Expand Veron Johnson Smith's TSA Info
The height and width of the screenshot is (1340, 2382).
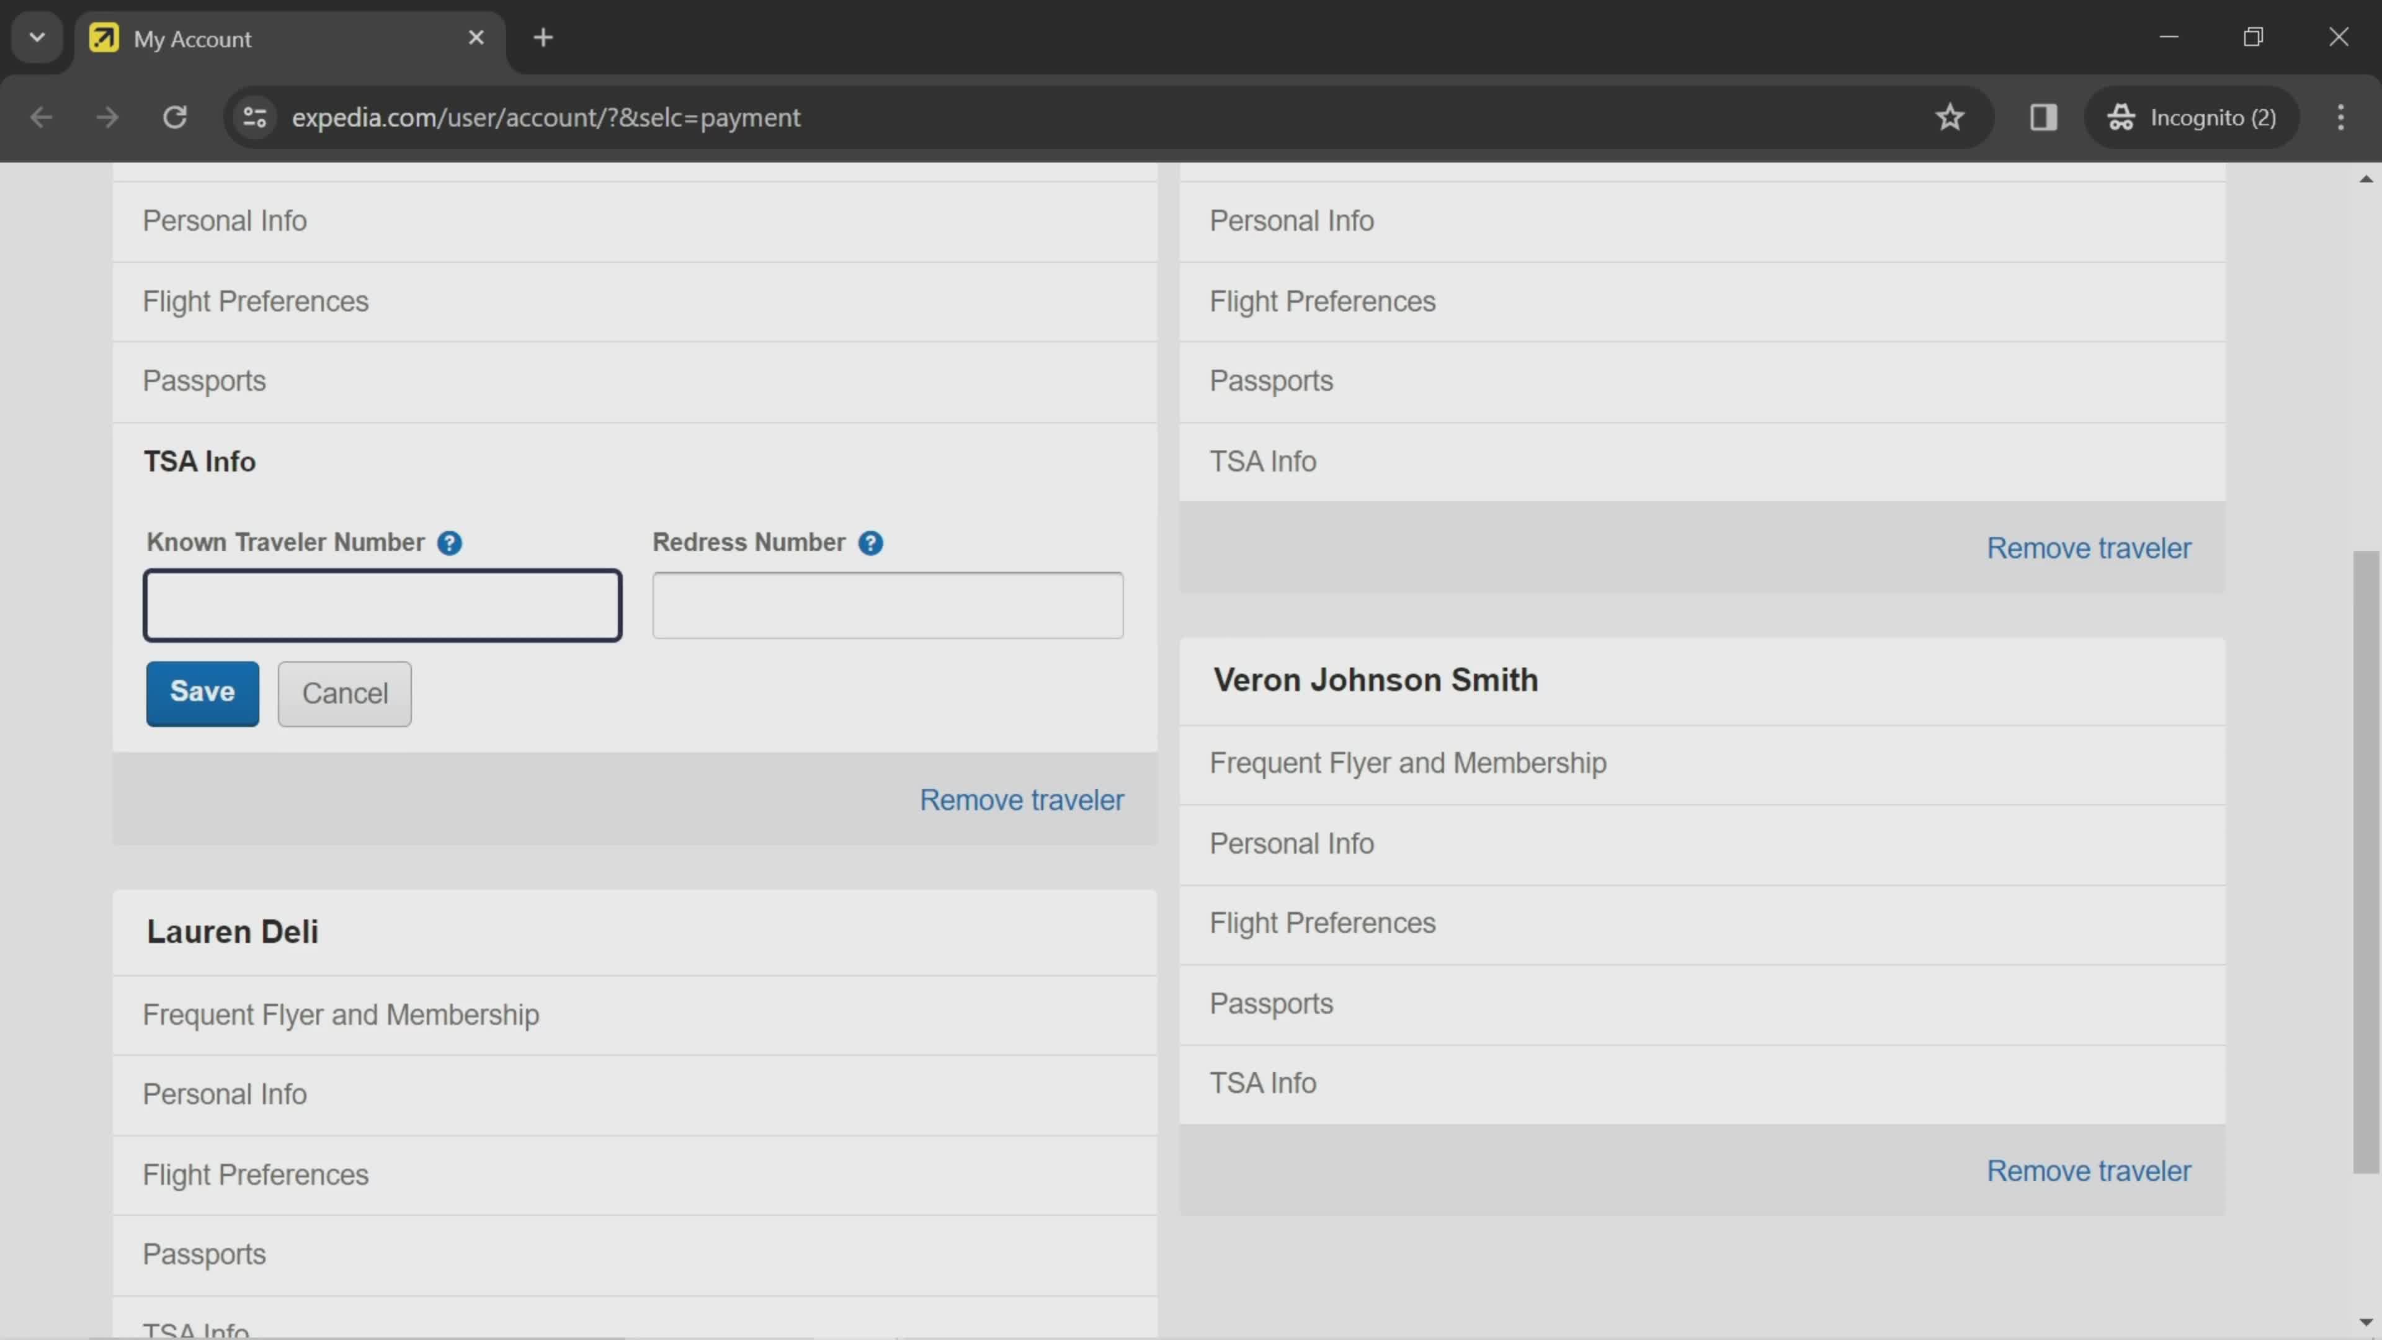[x=1702, y=1084]
